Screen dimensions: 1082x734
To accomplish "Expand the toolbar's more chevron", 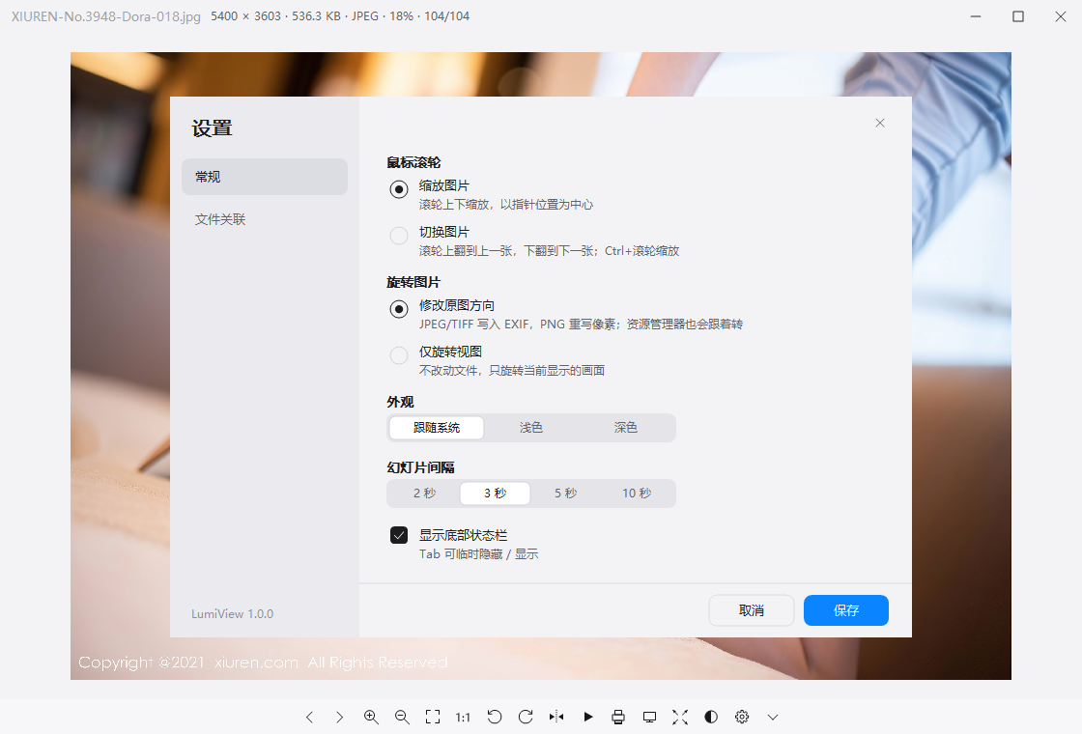I will tap(773, 718).
